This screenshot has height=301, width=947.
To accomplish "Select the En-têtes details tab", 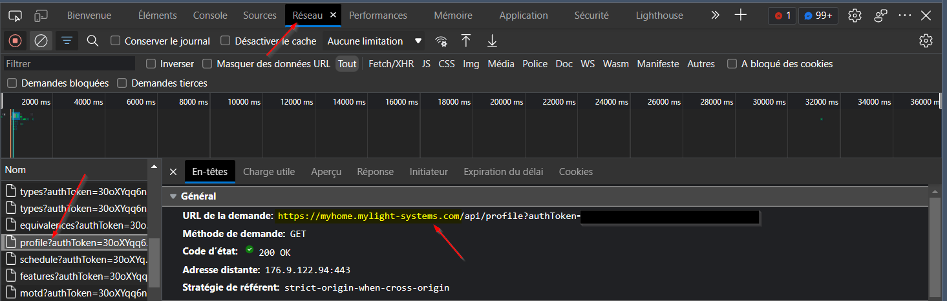I will pos(210,172).
